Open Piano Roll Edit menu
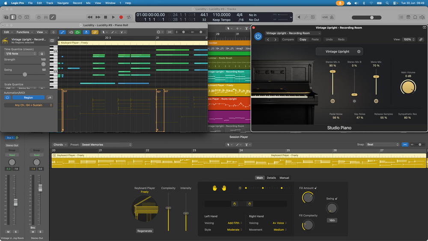 pos(8,32)
